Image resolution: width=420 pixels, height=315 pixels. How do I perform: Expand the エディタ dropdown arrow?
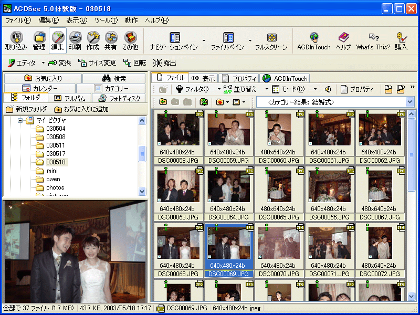(43, 63)
